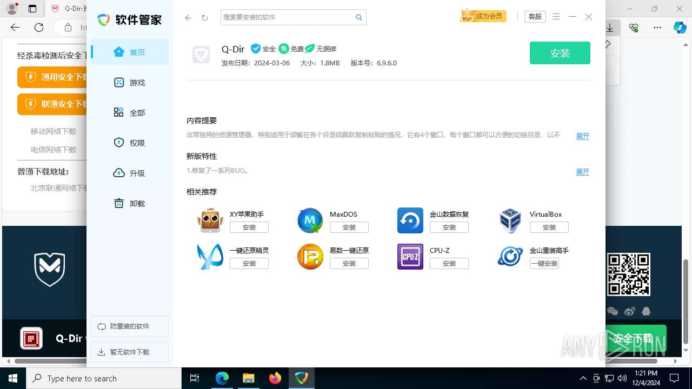Viewport: 692px width, 389px height.
Task: Open 暂无软件下载 downloads panel
Action: [130, 352]
